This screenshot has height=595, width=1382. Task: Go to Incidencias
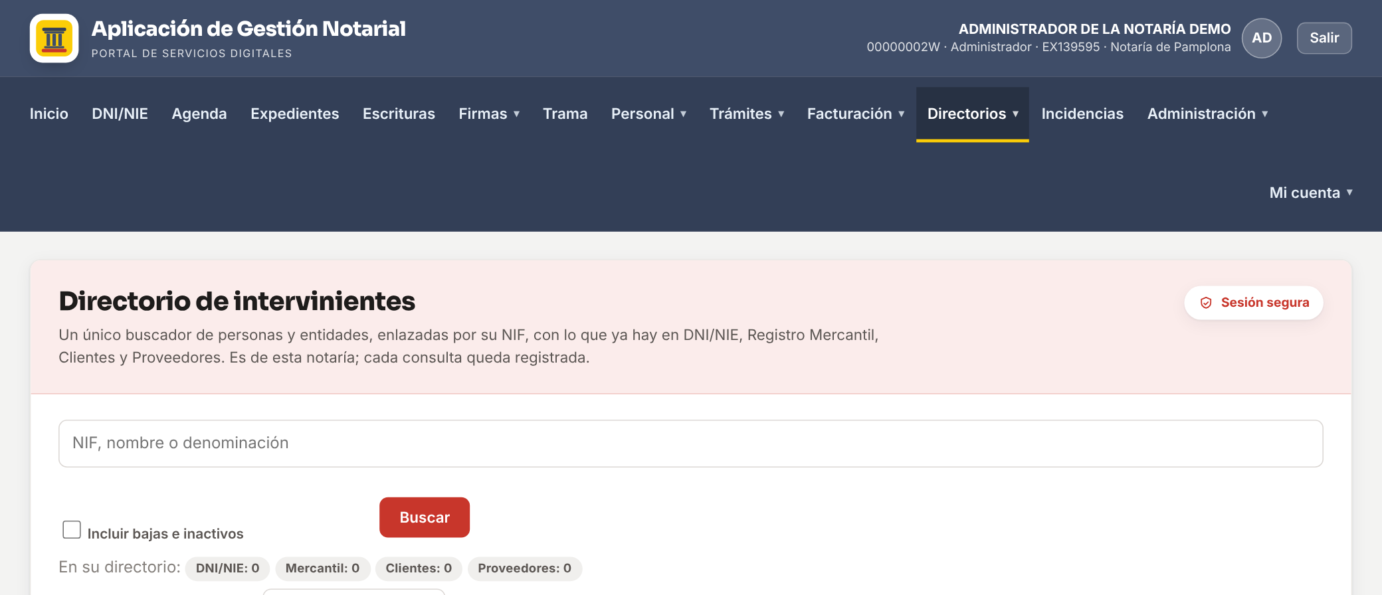(x=1082, y=114)
